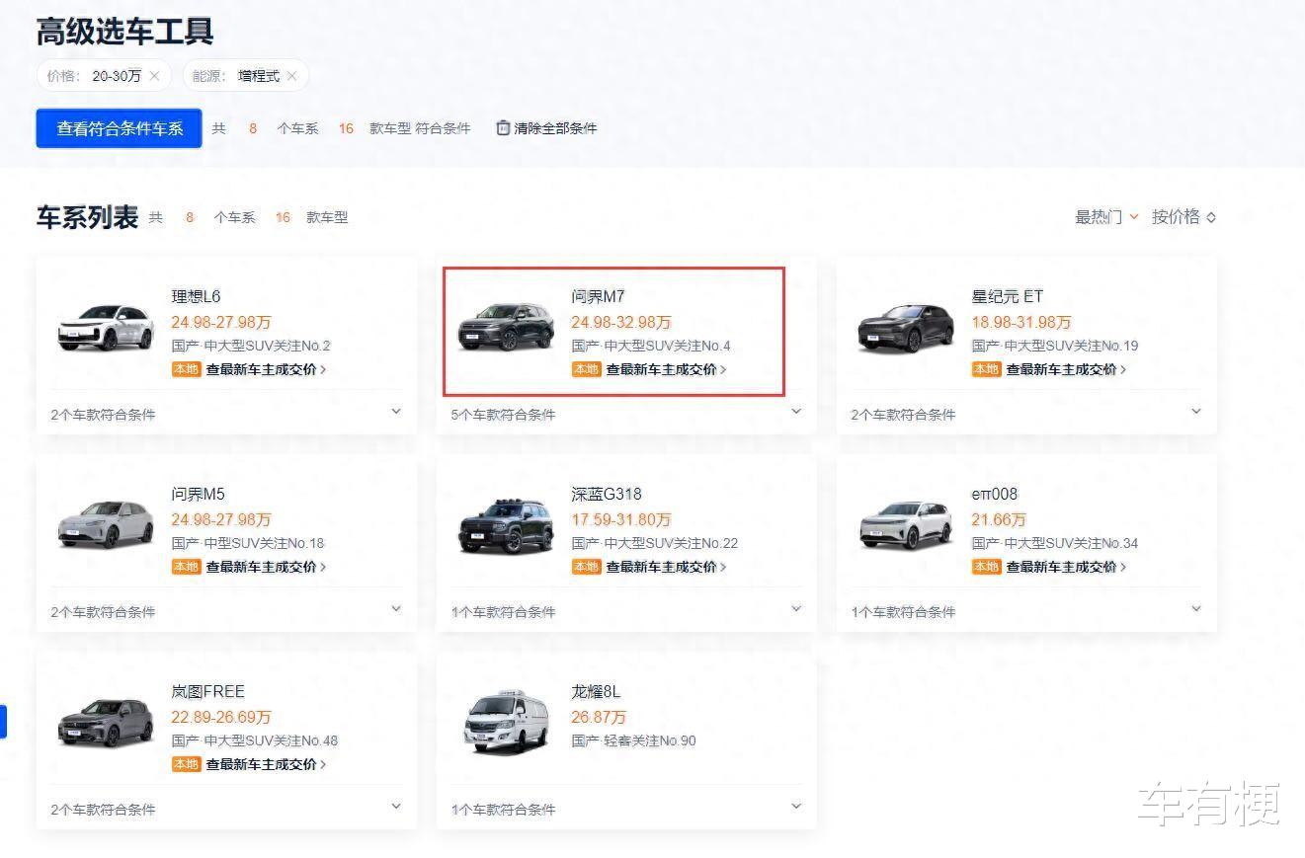Open the 问界M5 title link

198,494
